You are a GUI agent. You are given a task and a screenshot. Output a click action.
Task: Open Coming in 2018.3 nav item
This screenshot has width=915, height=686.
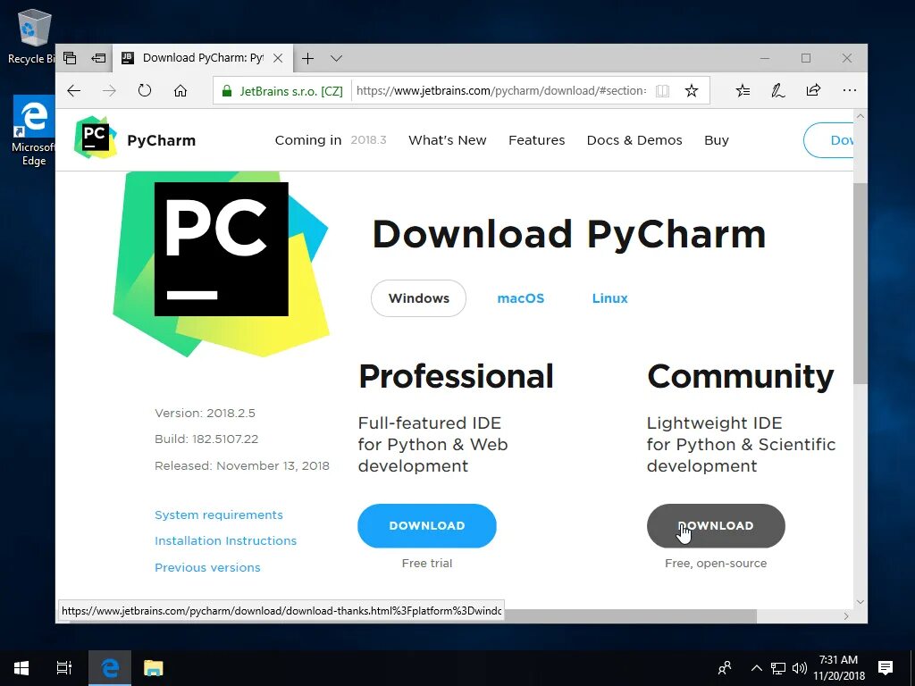click(x=331, y=140)
